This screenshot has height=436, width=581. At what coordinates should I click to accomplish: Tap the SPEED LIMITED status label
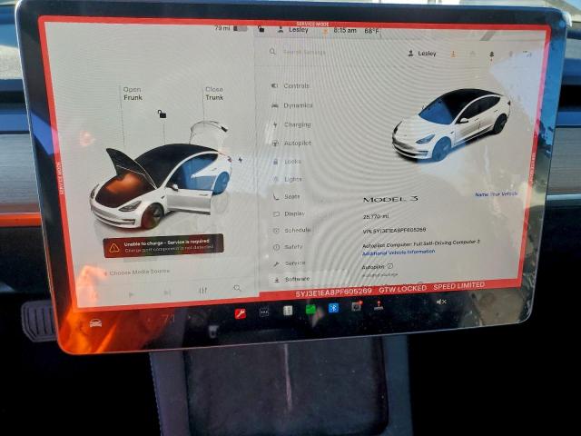tap(458, 286)
